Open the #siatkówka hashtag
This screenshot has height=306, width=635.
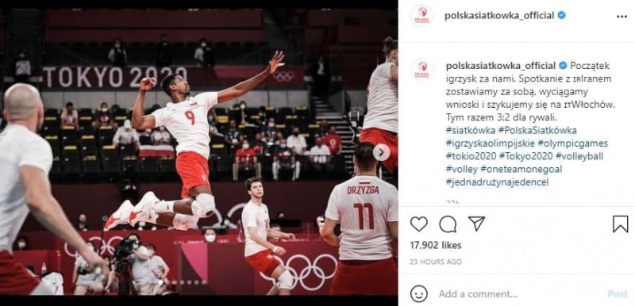point(471,130)
